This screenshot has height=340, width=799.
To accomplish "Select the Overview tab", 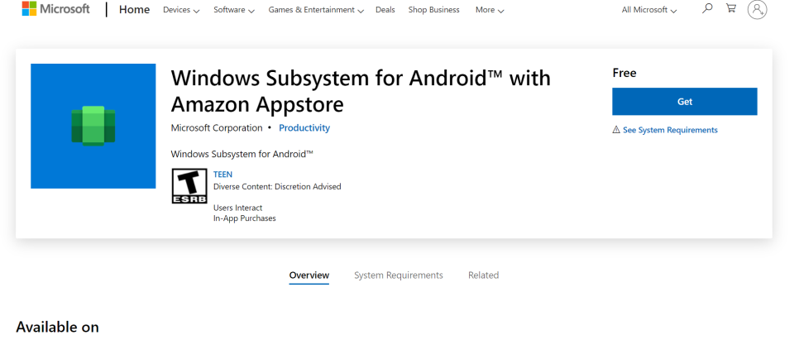I will point(309,275).
